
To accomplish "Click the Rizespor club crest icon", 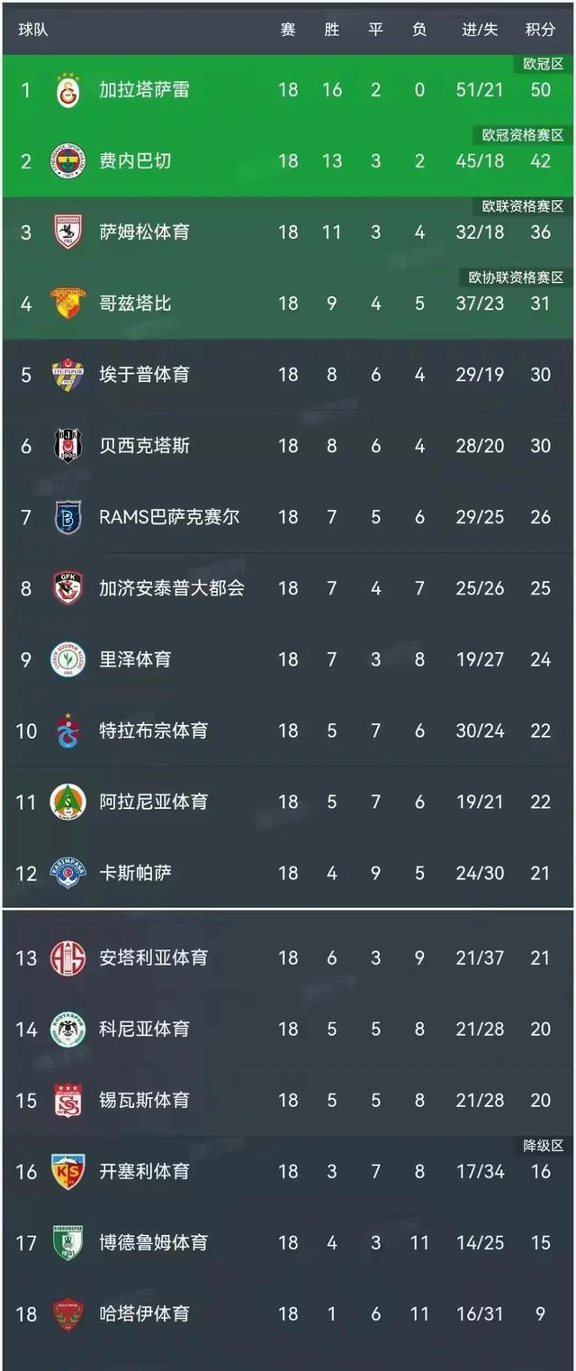I will (x=67, y=659).
